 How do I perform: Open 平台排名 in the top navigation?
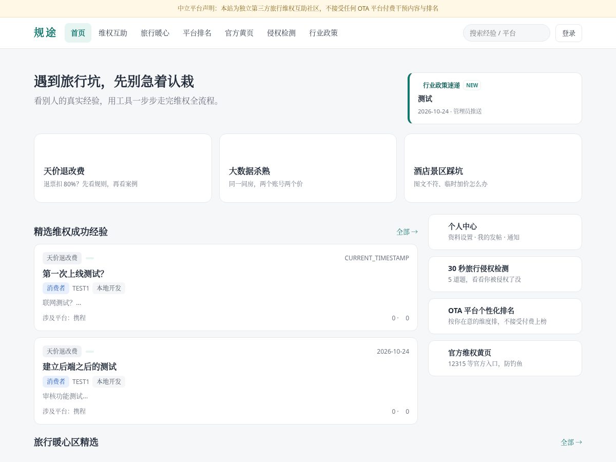[197, 33]
